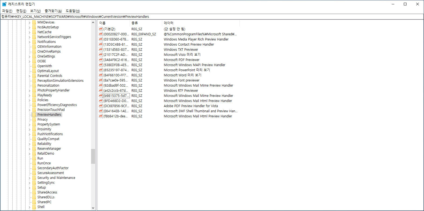
Task: Click the tree pane scroll down arrow
Action: point(93,208)
